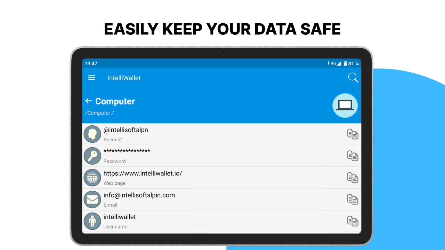Copy the User name value

pos(353,221)
